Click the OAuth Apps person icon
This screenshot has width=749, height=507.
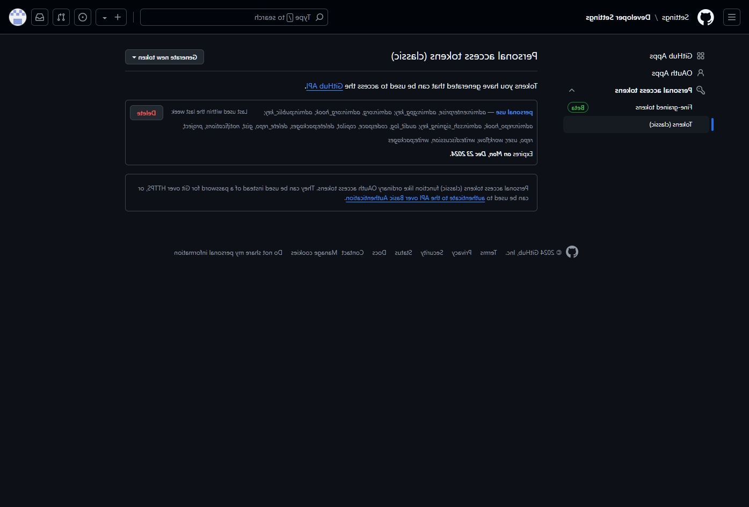click(x=700, y=73)
